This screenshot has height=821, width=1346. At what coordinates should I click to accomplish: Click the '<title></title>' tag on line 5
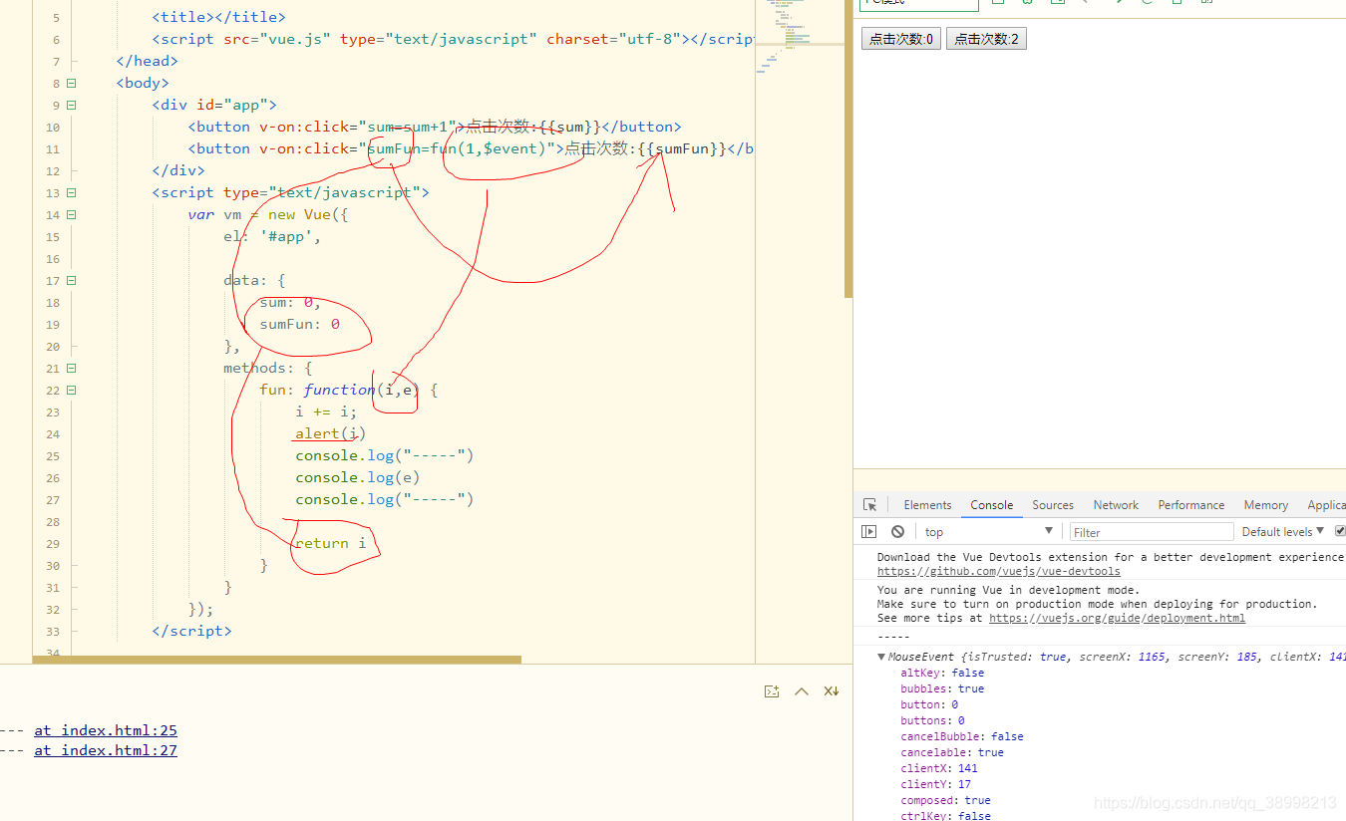tap(218, 18)
